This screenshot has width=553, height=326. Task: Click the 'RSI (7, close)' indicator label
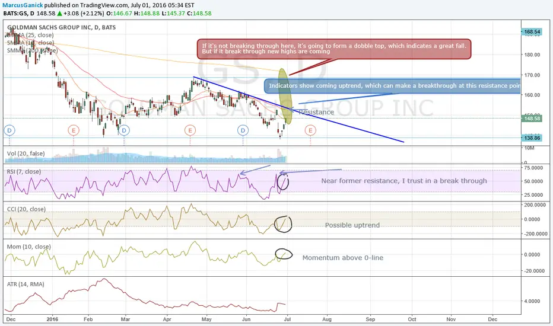point(24,172)
